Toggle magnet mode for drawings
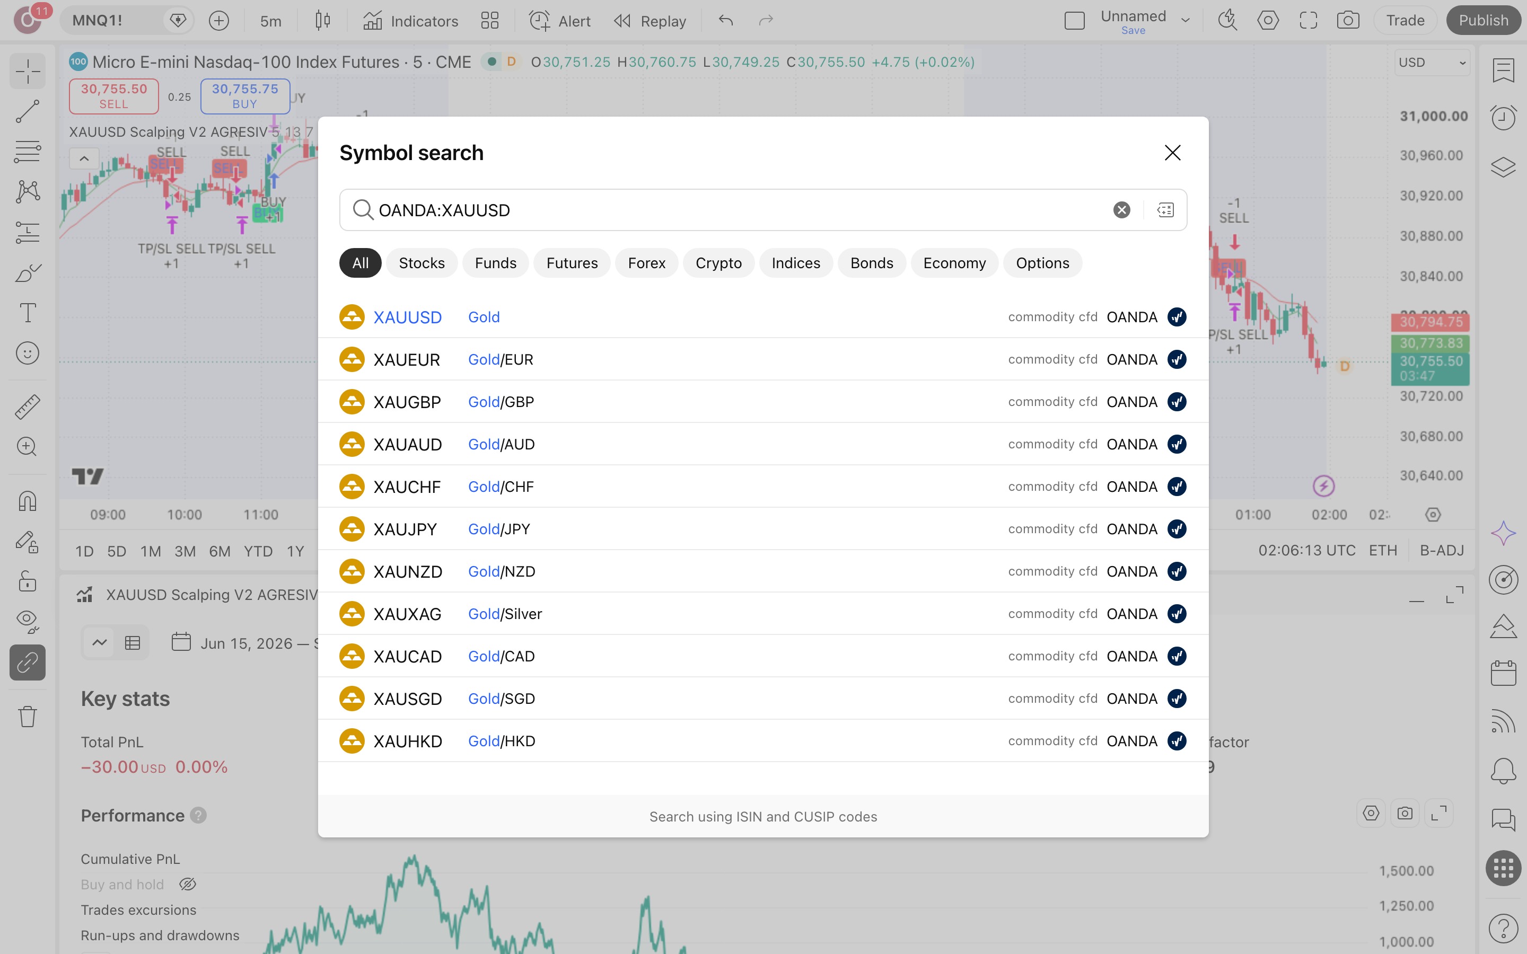The width and height of the screenshot is (1527, 954). 27,501
